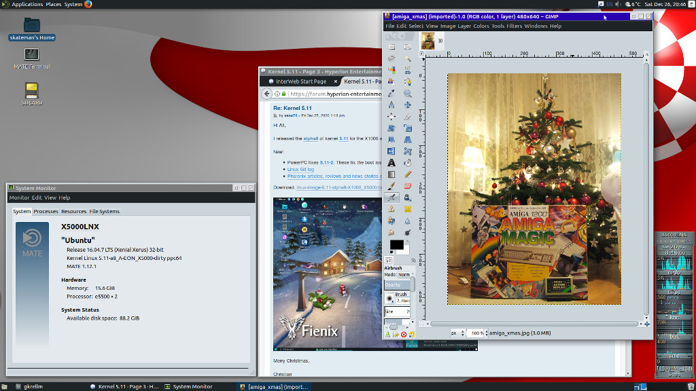Pick the Fuzzy Select magic wand tool

point(408,58)
